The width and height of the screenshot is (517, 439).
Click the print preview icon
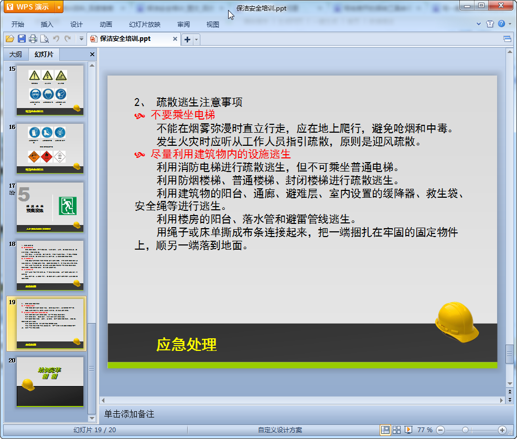click(x=44, y=39)
